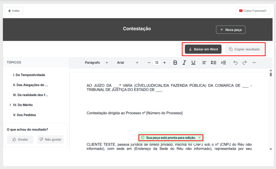
Task: Open the text alignment options
Action: coord(204,63)
